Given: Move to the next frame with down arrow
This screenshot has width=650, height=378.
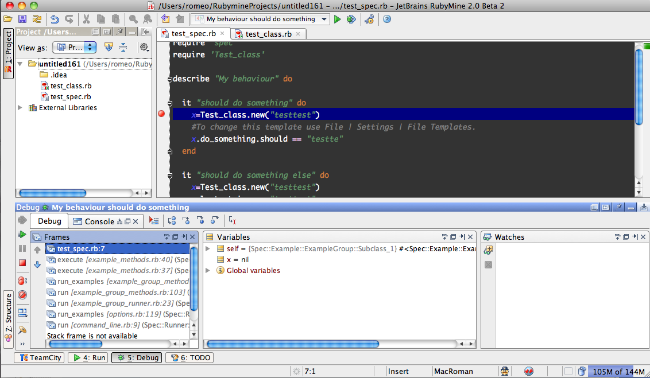Looking at the screenshot, I should pyautogui.click(x=37, y=264).
